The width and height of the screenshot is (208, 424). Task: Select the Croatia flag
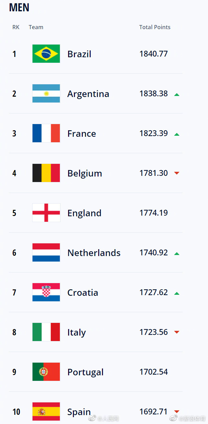click(x=46, y=292)
